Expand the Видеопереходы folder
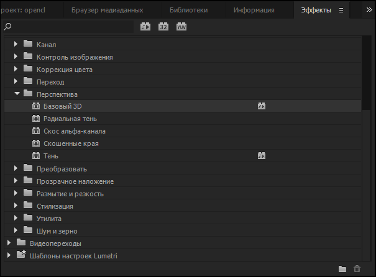This screenshot has width=376, height=277. coord(9,243)
